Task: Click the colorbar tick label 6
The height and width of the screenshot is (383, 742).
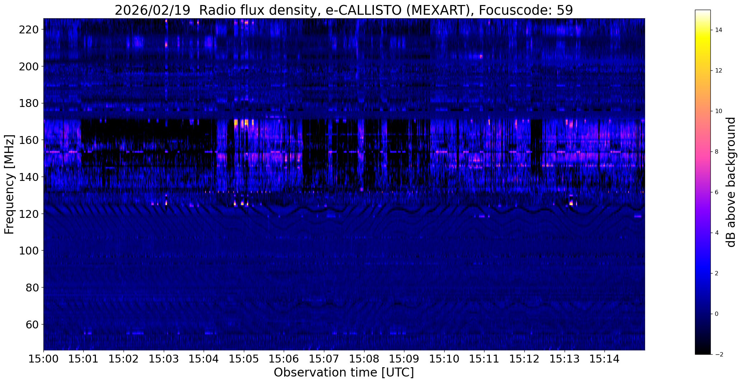Action: pyautogui.click(x=717, y=192)
